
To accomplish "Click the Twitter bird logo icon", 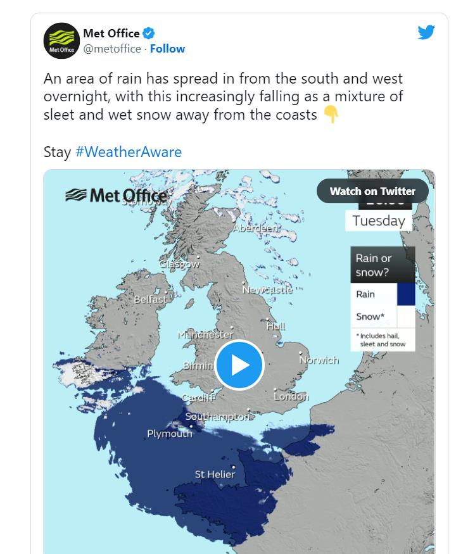I will (x=426, y=32).
